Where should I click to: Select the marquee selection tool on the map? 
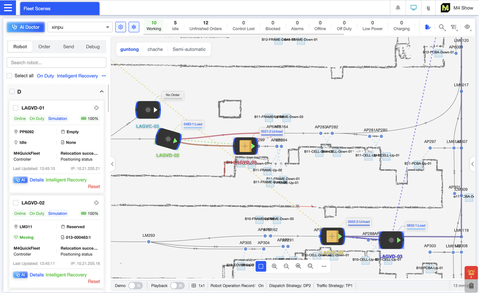(261, 266)
